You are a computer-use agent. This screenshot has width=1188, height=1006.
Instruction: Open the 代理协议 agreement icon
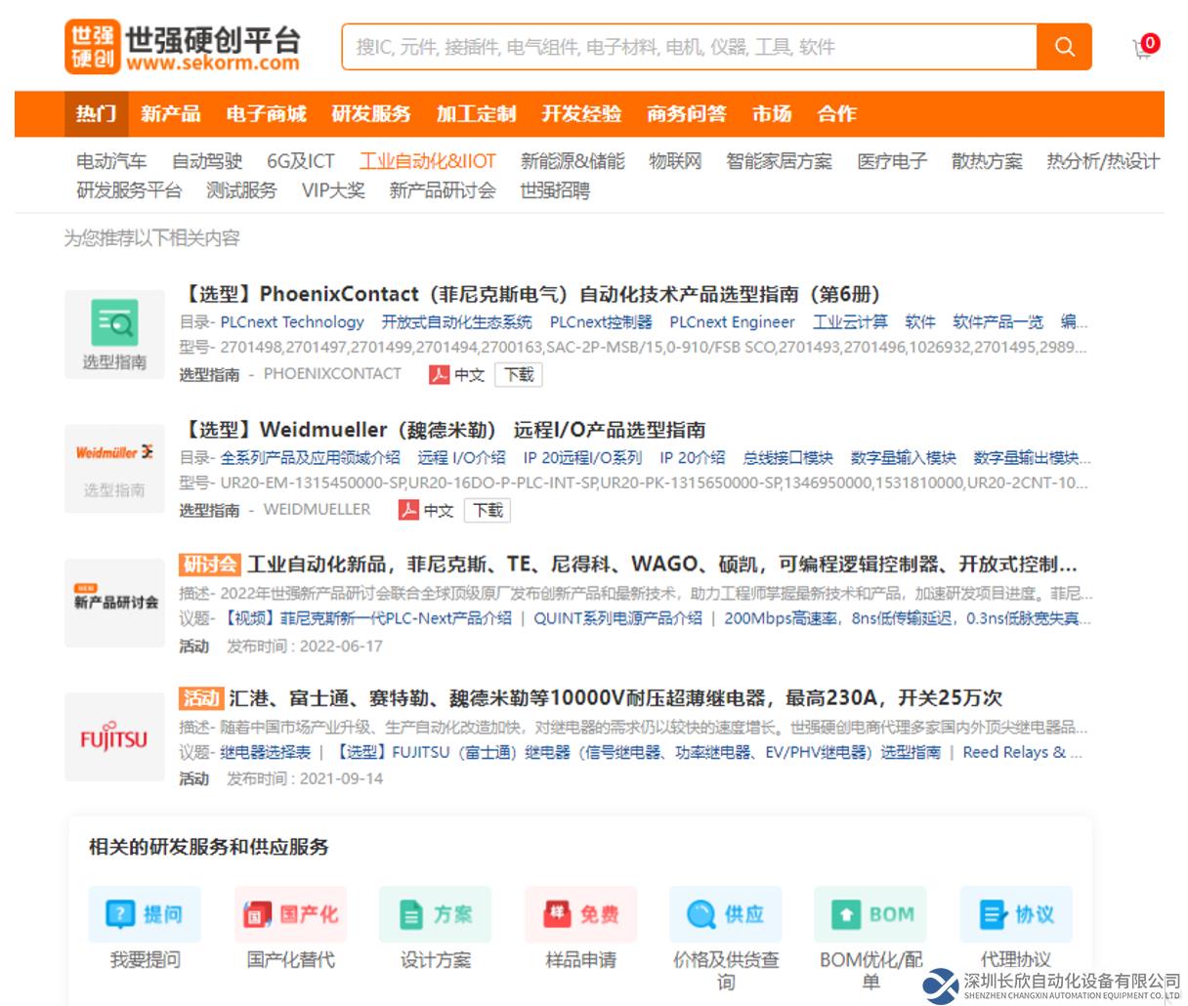(x=1016, y=914)
